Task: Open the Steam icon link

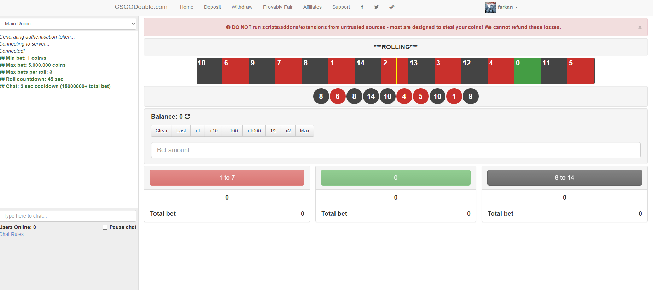Action: pos(392,7)
